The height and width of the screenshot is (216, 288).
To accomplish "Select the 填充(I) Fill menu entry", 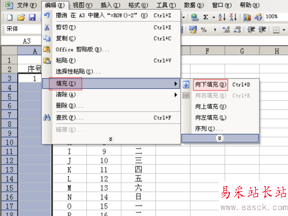I will 111,84.
